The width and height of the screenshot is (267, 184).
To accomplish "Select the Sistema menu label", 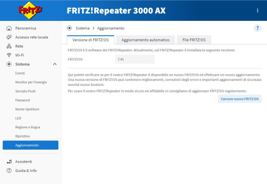I will (x=23, y=64).
